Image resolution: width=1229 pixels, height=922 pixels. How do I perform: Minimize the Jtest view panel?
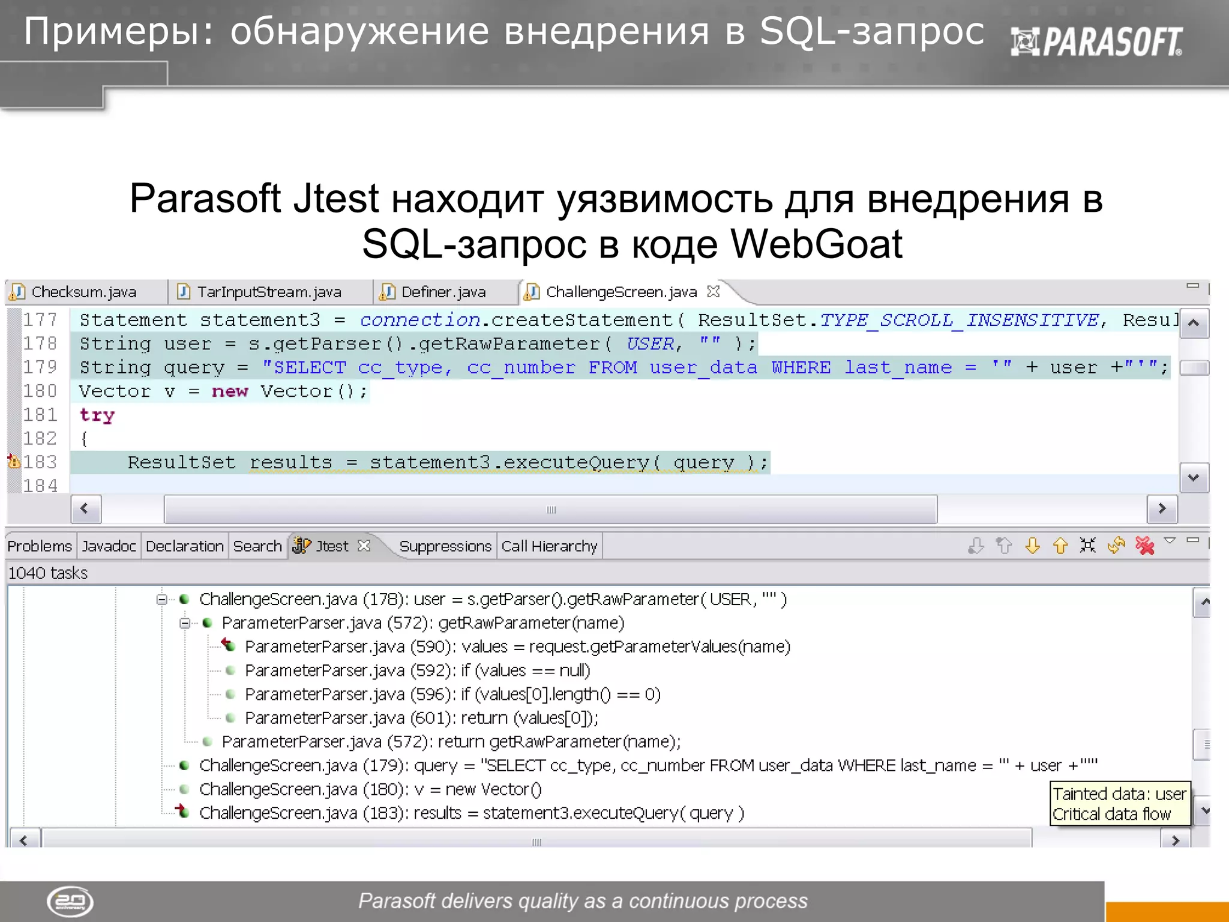pyautogui.click(x=1193, y=540)
